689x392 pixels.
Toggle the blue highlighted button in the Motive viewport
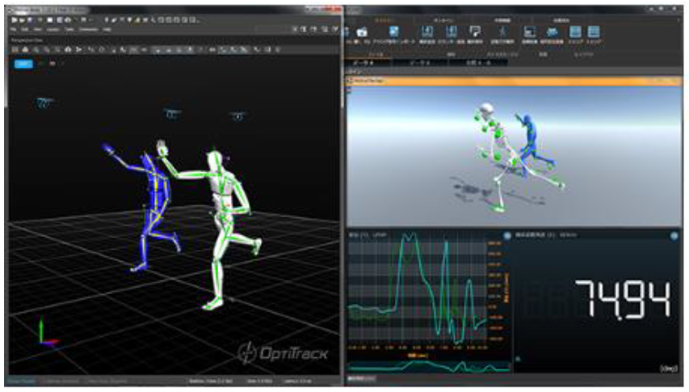pyautogui.click(x=23, y=62)
